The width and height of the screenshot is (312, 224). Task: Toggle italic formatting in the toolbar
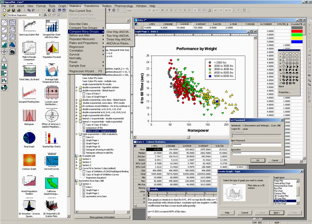coord(167,10)
